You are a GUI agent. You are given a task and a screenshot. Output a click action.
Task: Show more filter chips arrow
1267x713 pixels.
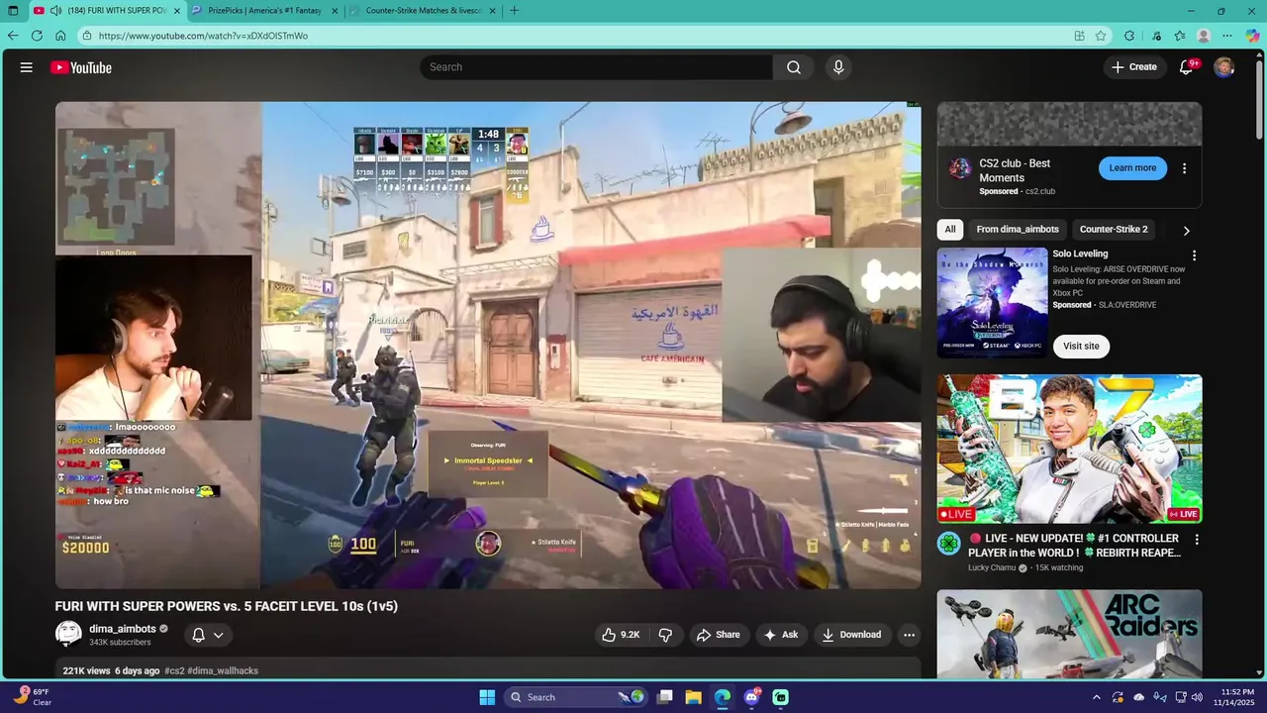[1186, 230]
